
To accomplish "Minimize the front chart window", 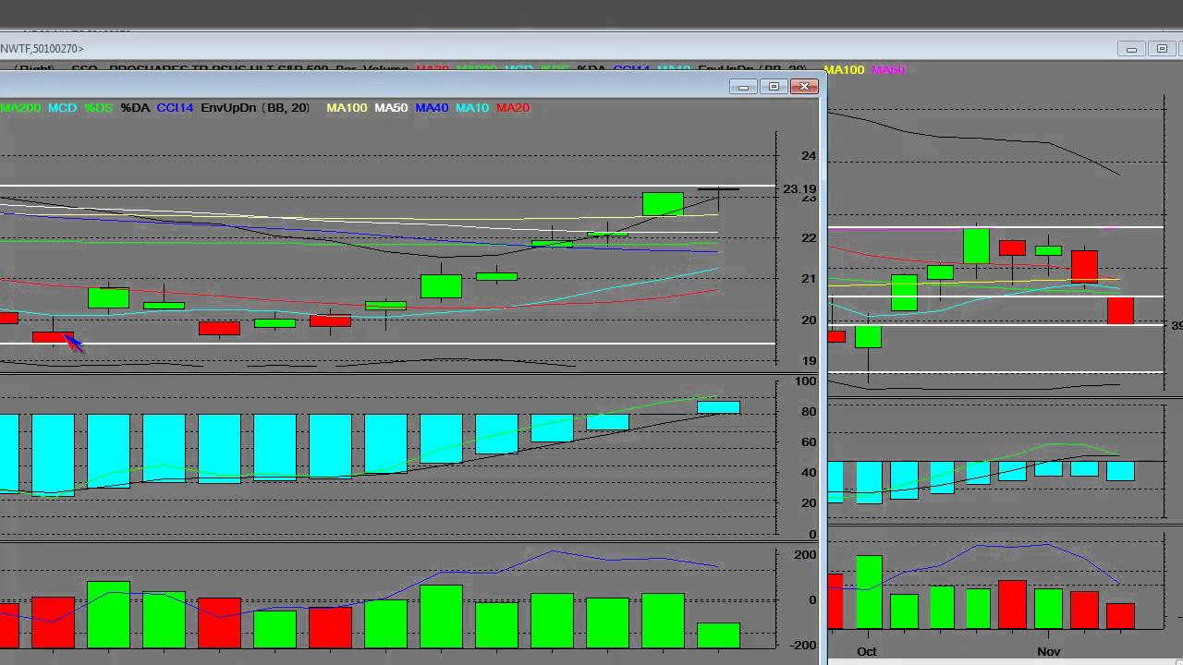I will tap(743, 87).
